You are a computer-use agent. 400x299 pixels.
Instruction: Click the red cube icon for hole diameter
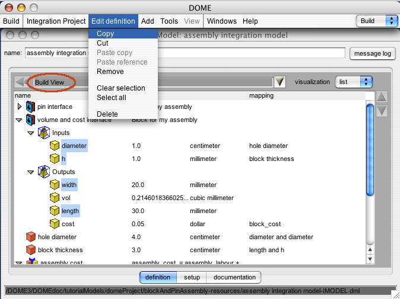point(31,237)
